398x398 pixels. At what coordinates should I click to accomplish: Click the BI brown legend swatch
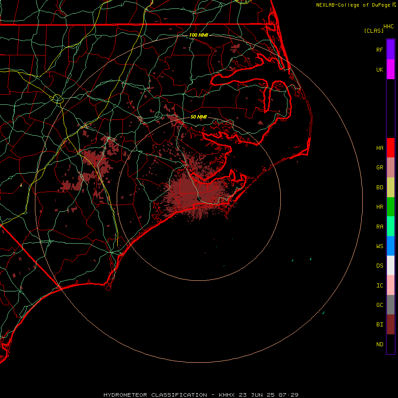coord(390,325)
